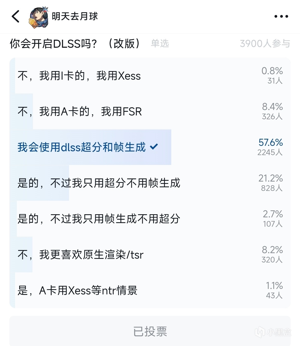
Task: Tap the back arrow icon
Action: [16, 16]
